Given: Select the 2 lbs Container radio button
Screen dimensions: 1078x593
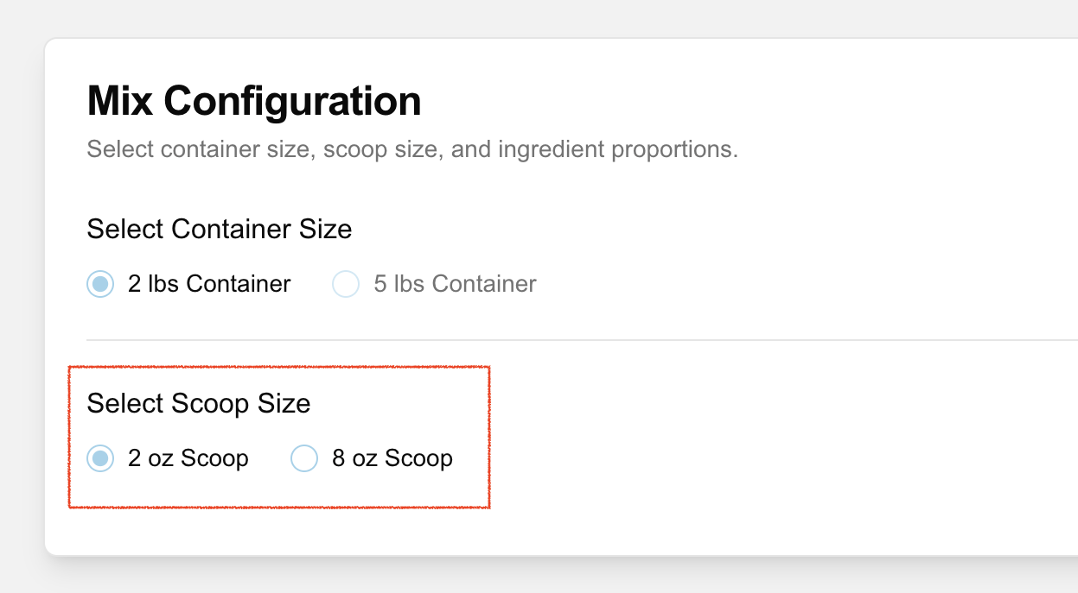Looking at the screenshot, I should pos(99,283).
